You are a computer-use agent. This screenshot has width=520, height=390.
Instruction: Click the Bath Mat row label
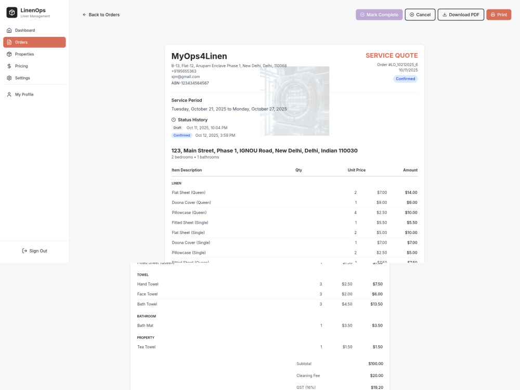[x=145, y=326]
